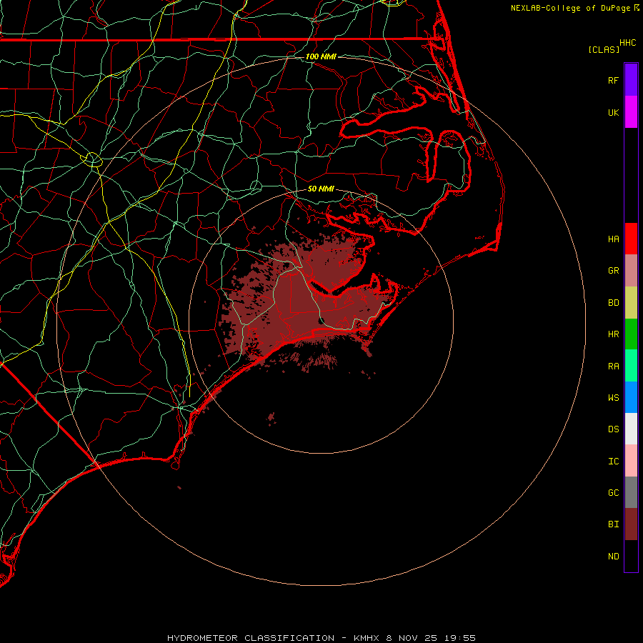The height and width of the screenshot is (643, 643).
Task: Click the DS white legend swatch
Action: point(631,429)
